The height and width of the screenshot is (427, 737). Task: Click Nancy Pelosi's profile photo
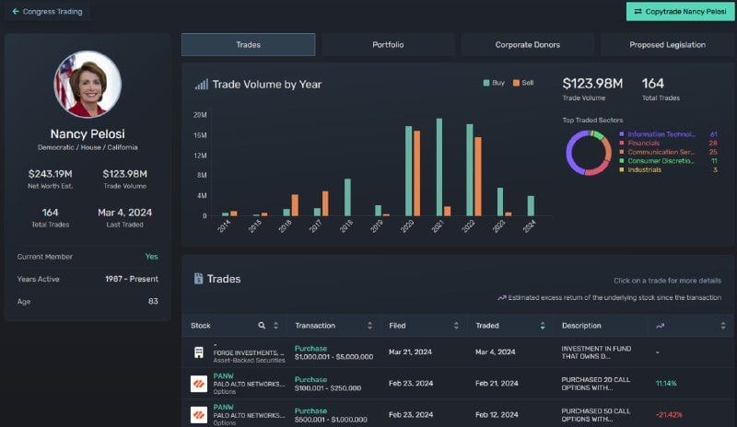[88, 84]
